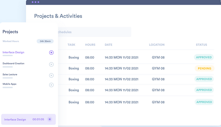Image resolution: width=221 pixels, height=127 pixels.
Task: Click the schedules search field
Action: tap(93, 32)
